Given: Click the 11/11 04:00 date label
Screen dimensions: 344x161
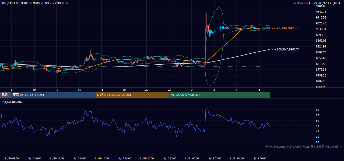Looking at the screenshot, I should pyautogui.click(x=237, y=159).
